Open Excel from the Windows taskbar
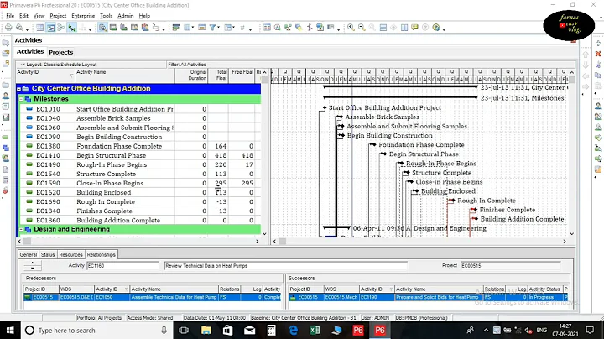 (315, 330)
